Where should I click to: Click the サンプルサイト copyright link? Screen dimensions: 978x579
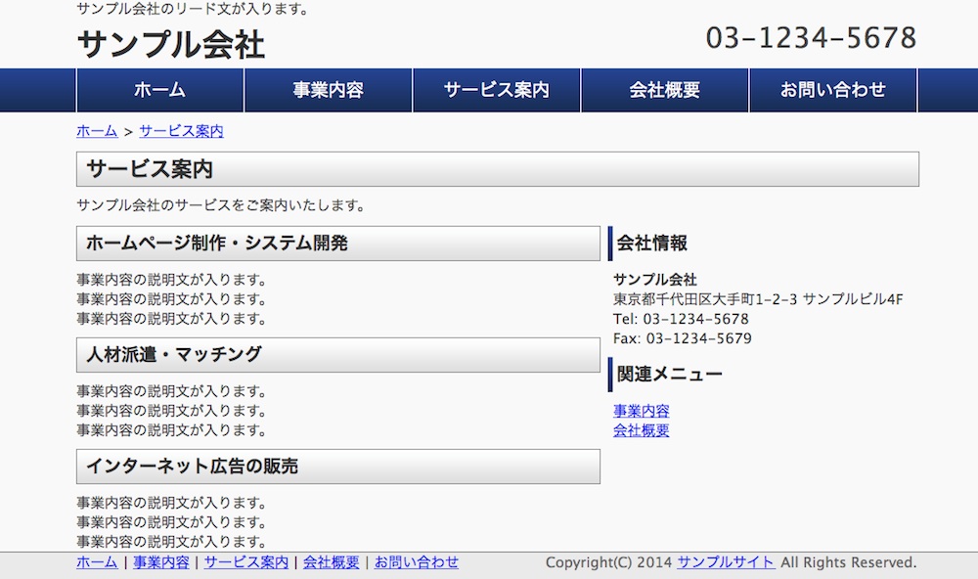point(726,562)
